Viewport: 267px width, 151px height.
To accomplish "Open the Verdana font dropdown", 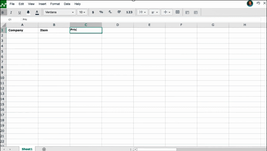I will pos(59,12).
